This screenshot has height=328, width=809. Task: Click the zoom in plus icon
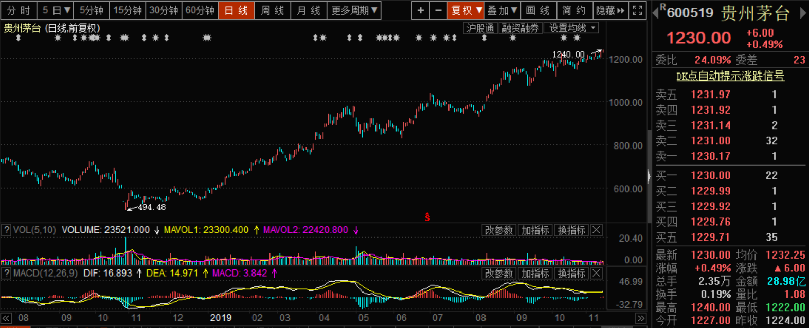420,10
